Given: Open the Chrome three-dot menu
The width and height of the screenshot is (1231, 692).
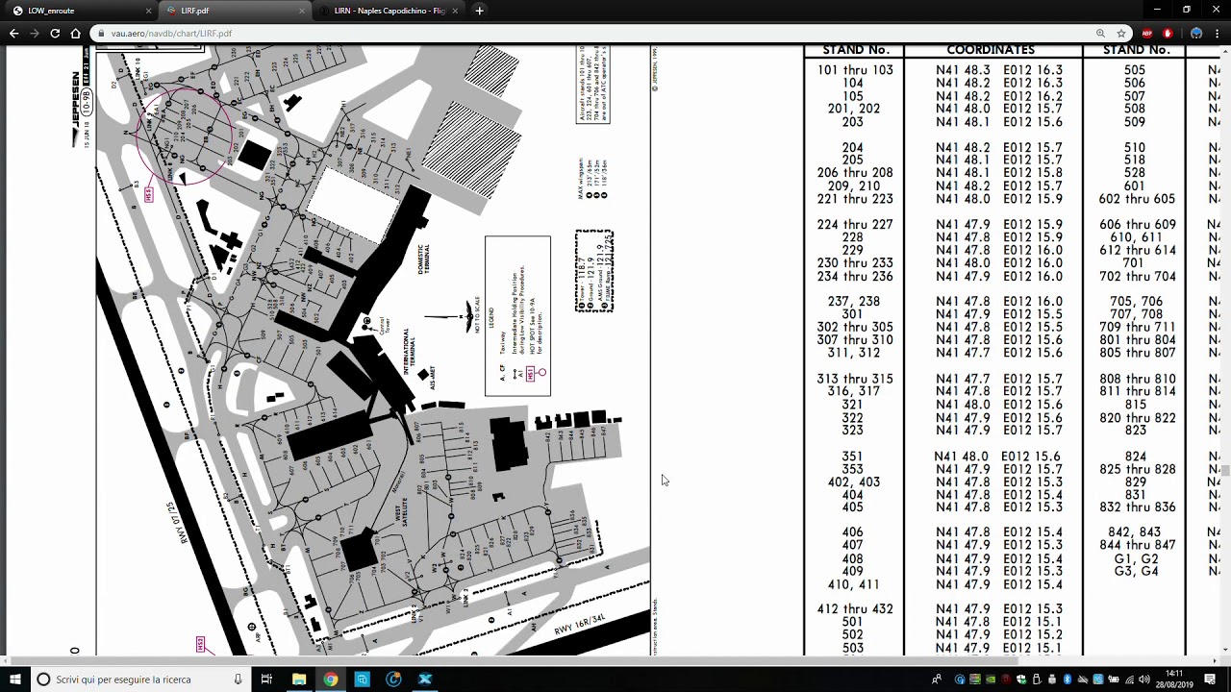Looking at the screenshot, I should (1218, 34).
